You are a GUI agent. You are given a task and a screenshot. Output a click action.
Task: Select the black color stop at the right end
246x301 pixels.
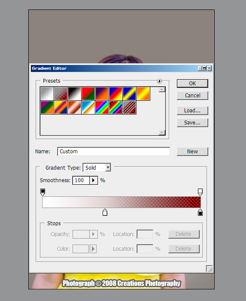click(x=200, y=212)
